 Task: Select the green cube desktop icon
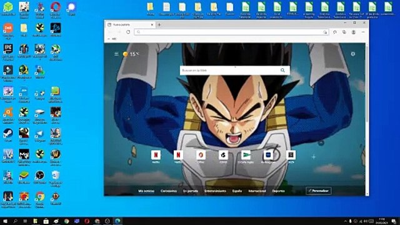click(x=8, y=9)
